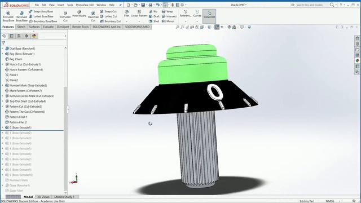Open the Insert menu
The width and height of the screenshot is (361, 203).
click(x=61, y=5)
